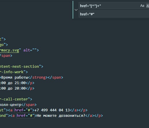Click the text ntent-next-section
This screenshot has width=149, height=128.
tap(20, 67)
